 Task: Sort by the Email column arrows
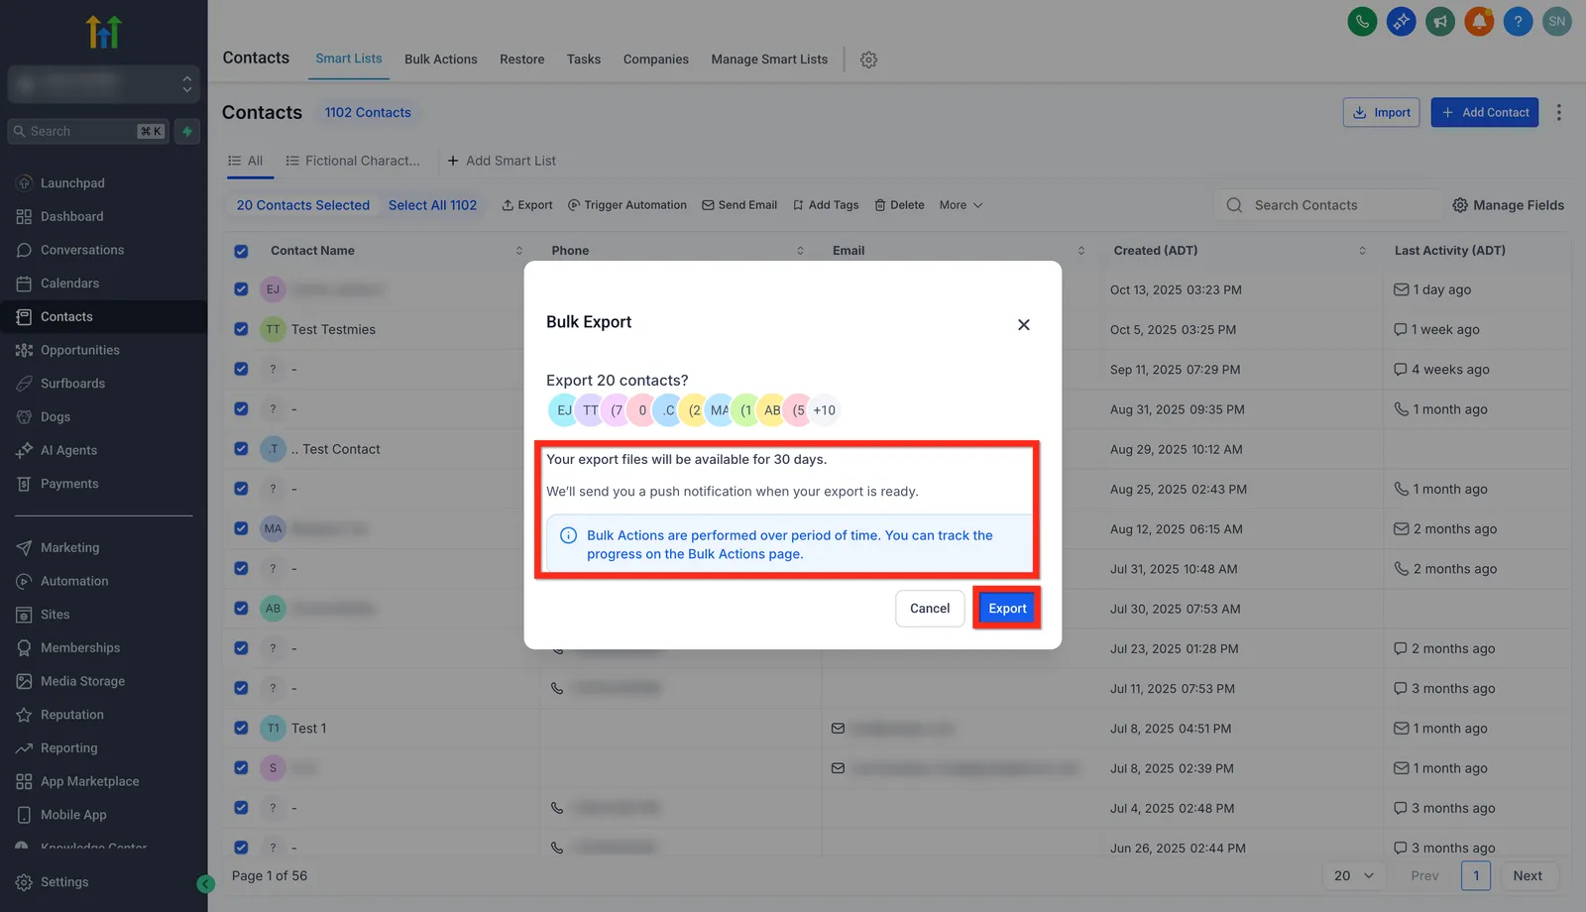click(x=1081, y=251)
